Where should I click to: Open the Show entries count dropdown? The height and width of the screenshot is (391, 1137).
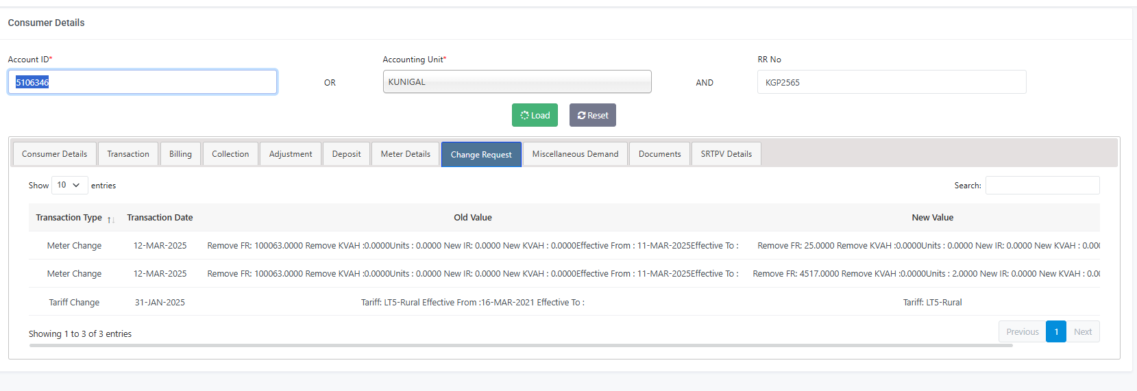[x=70, y=185]
